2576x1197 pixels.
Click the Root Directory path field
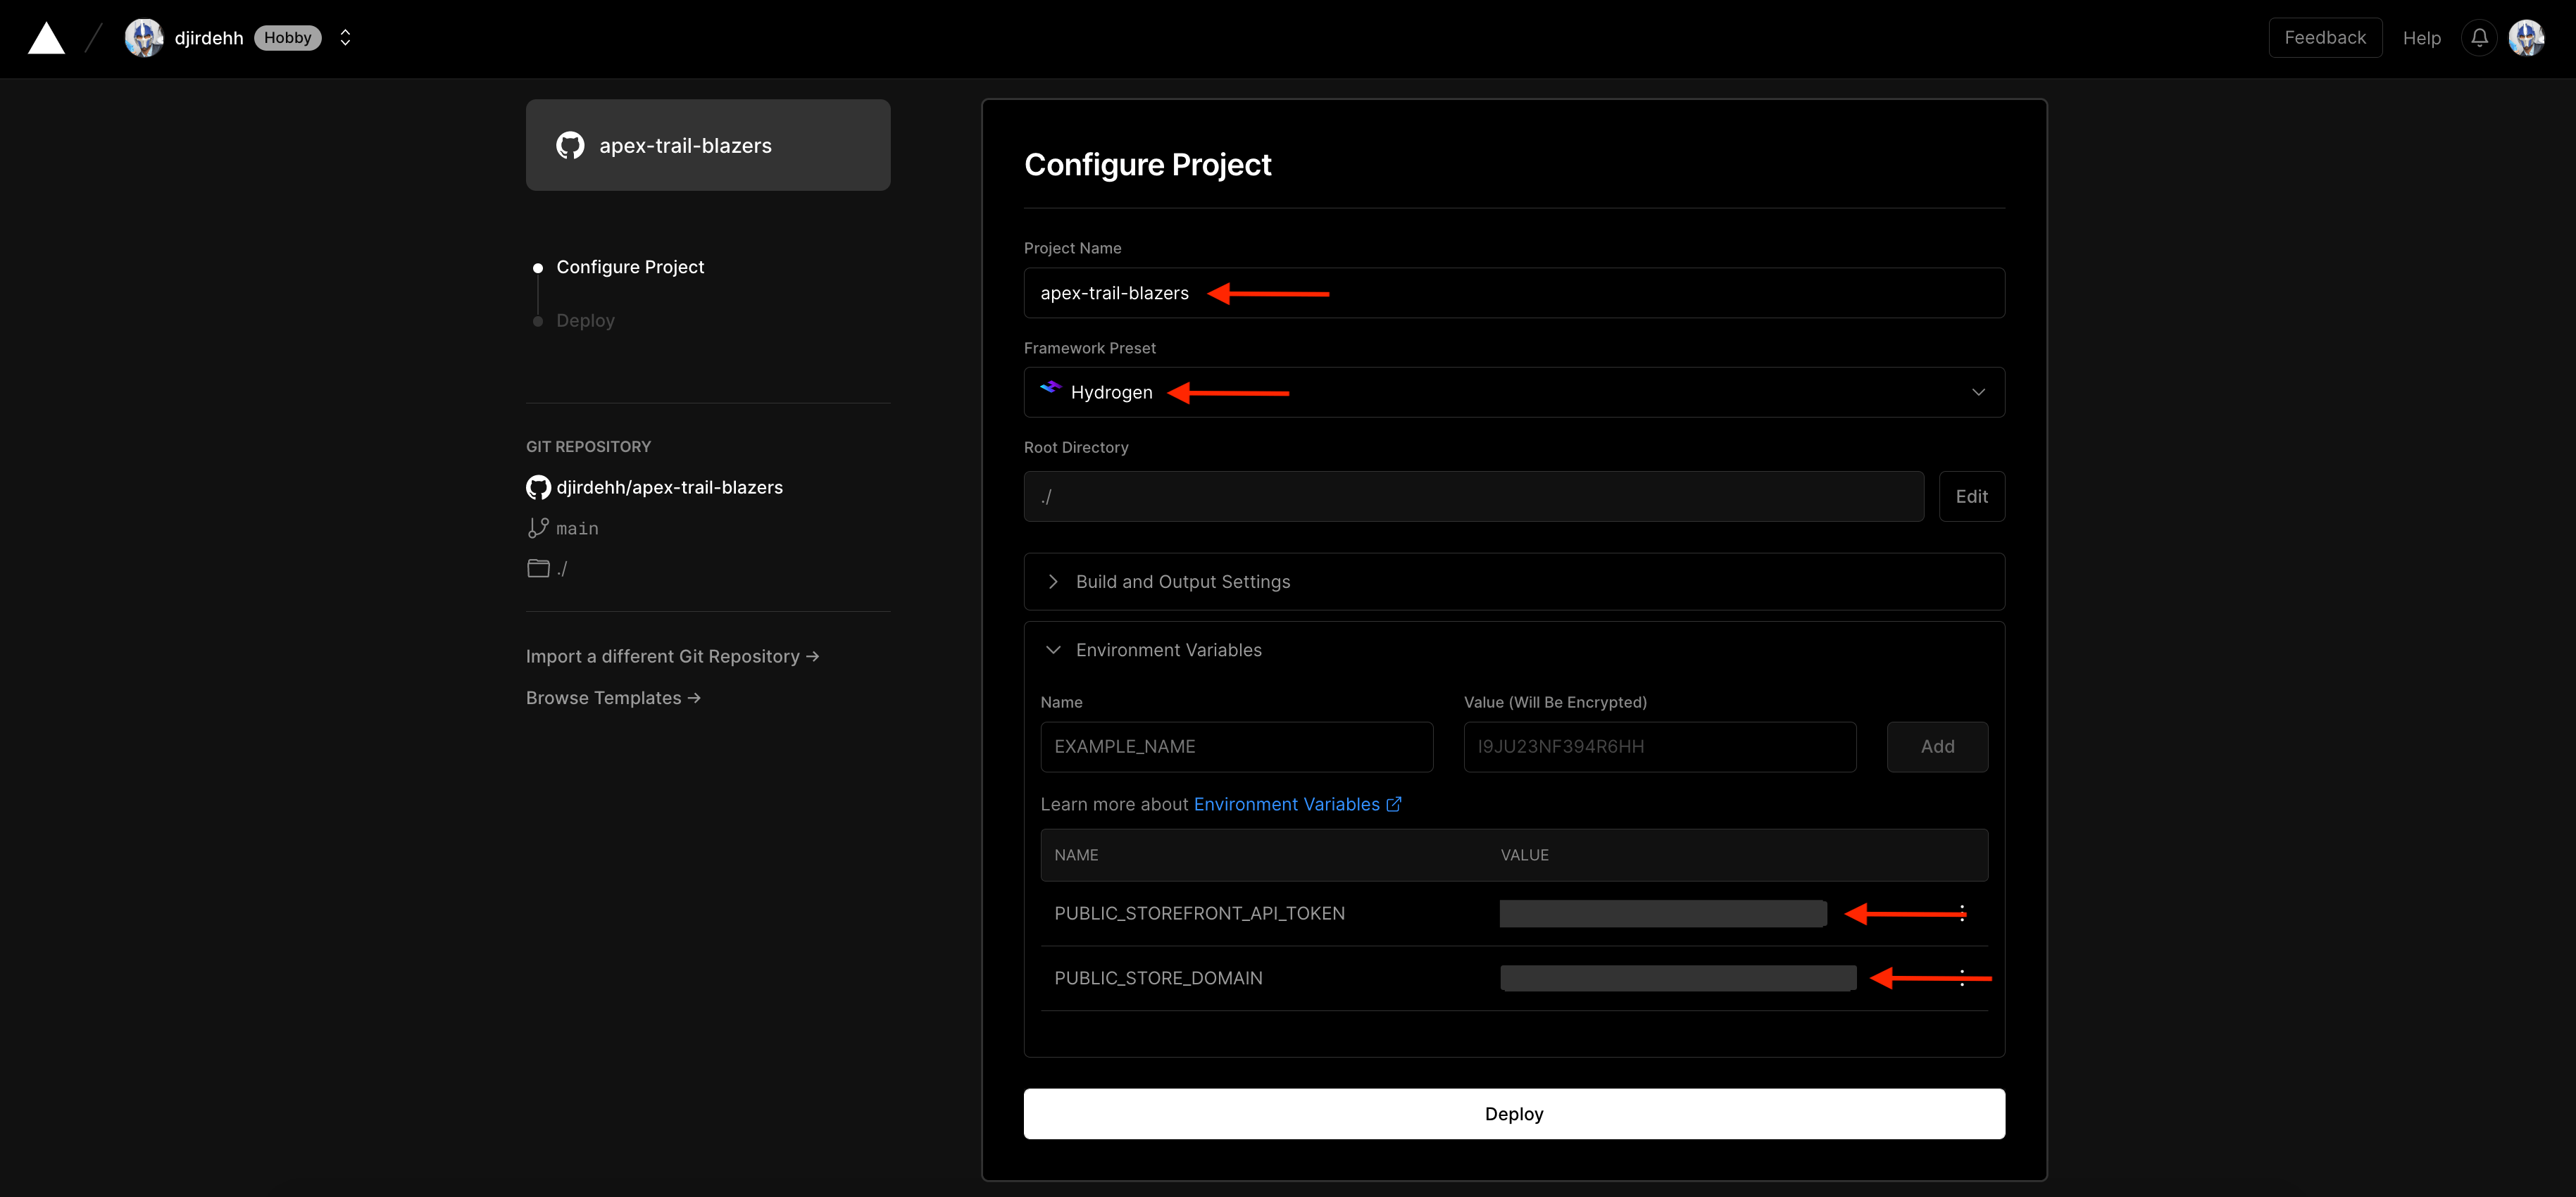click(1473, 496)
